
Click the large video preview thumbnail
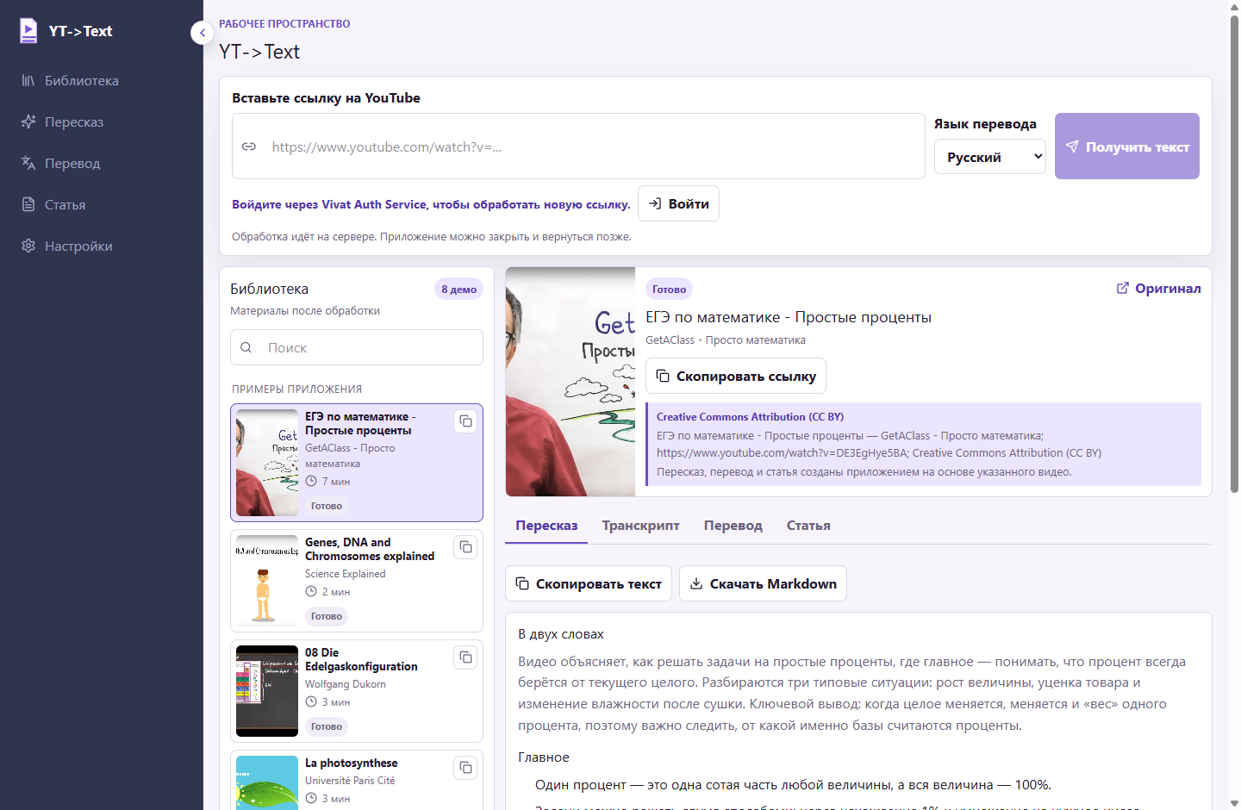[571, 382]
